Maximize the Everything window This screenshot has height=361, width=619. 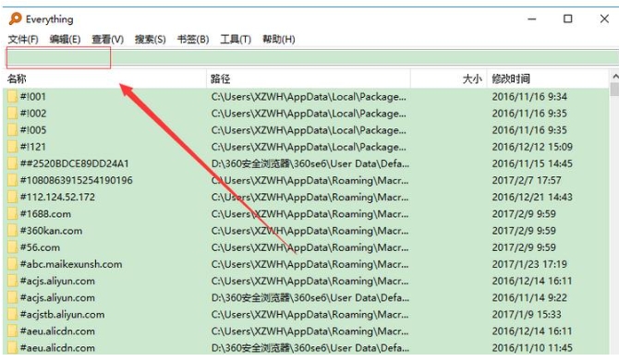[567, 19]
